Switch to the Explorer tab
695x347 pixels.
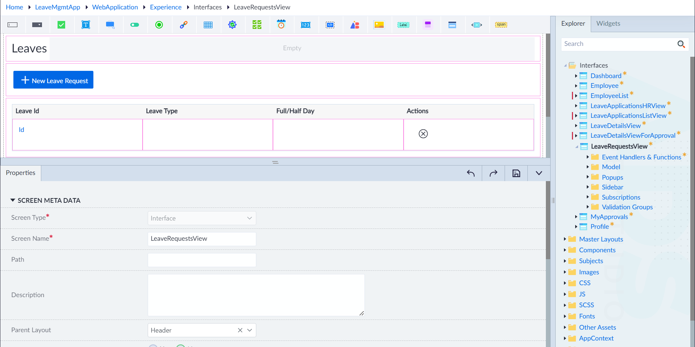pos(573,23)
